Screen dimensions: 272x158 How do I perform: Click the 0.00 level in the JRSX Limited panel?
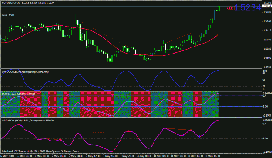pyautogui.click(x=265, y=106)
